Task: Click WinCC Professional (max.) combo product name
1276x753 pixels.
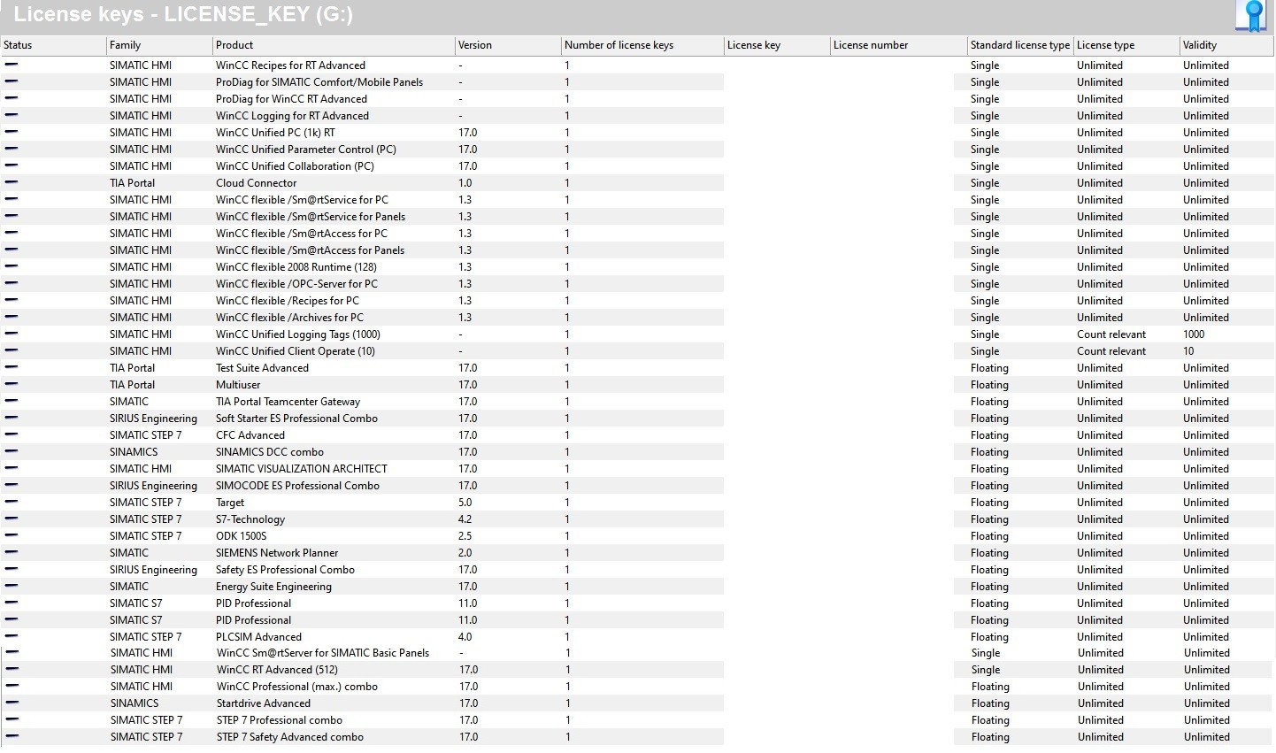Action: click(x=297, y=687)
